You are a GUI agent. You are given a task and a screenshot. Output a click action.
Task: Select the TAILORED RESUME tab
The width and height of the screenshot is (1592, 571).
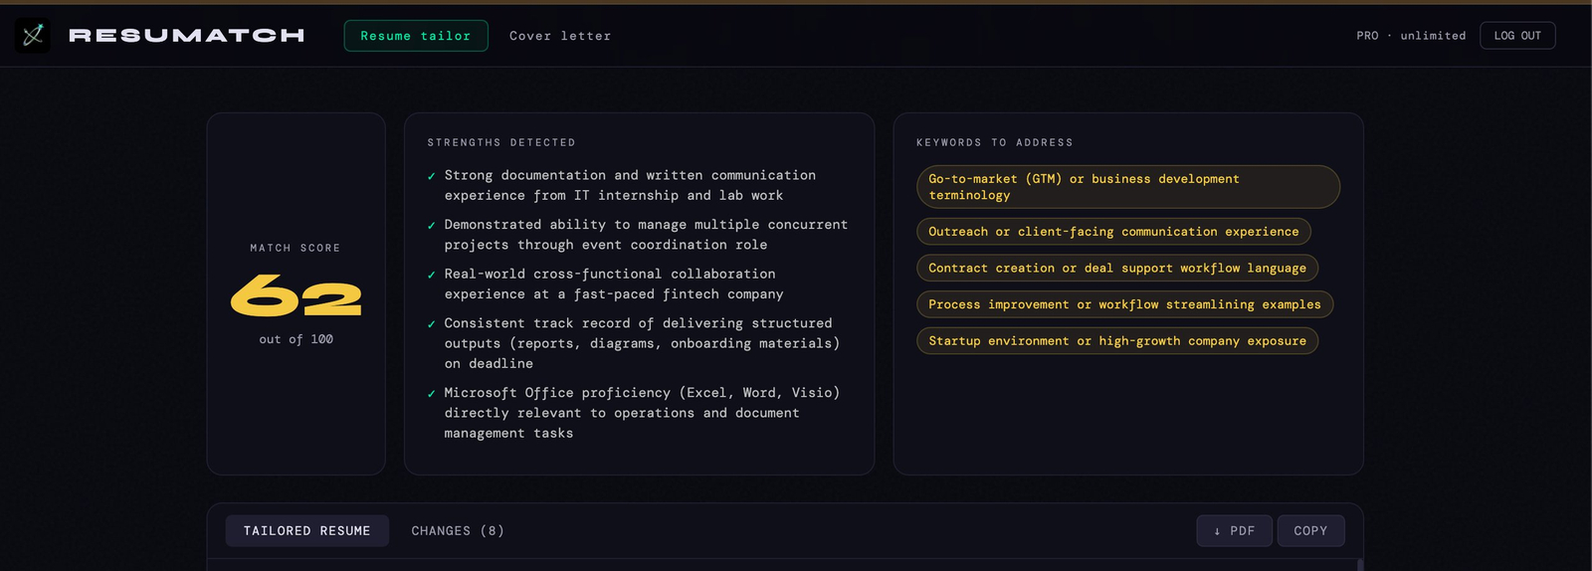pyautogui.click(x=306, y=531)
